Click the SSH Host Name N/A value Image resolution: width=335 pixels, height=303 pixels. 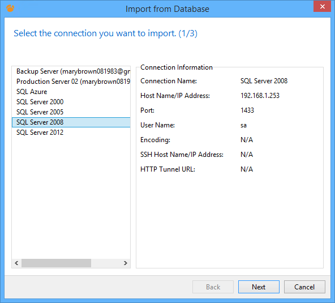(x=247, y=155)
